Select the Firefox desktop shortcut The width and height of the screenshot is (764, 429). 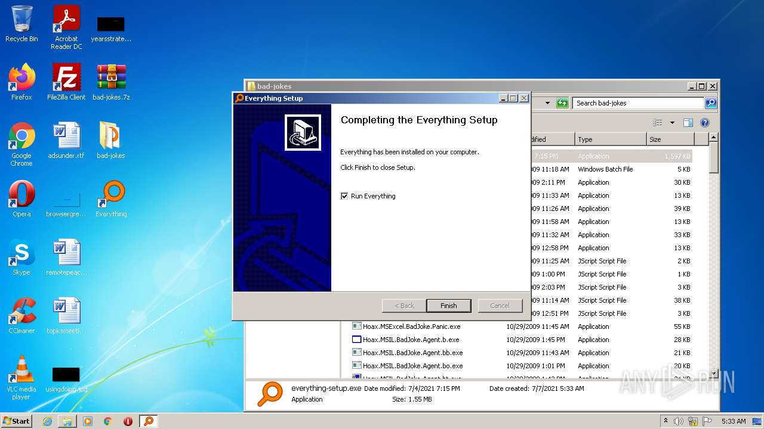coord(21,82)
